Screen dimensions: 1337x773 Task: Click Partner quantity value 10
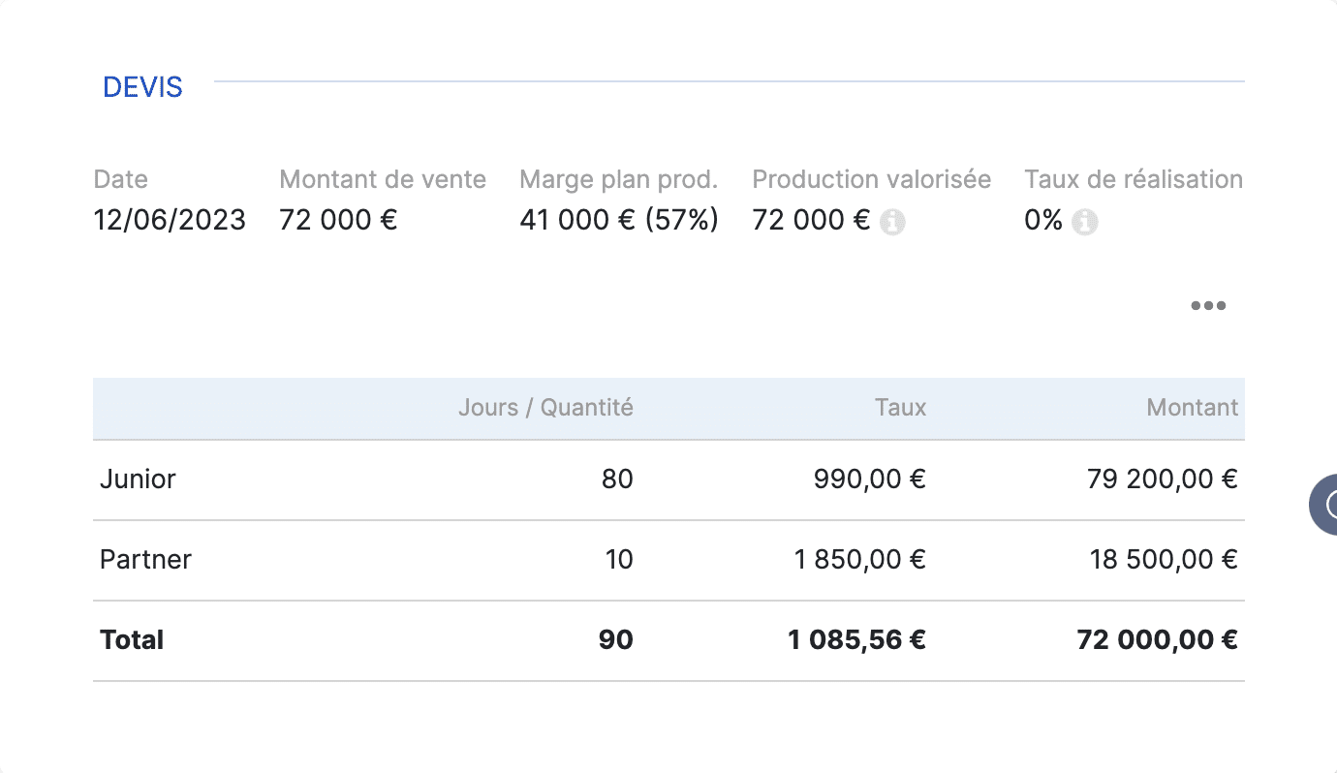[618, 559]
